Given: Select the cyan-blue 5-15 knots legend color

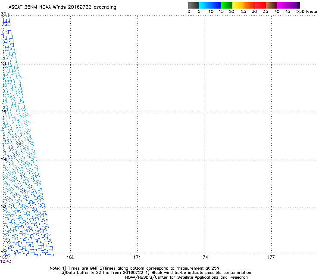Looking at the screenshot, I should click(x=210, y=5).
